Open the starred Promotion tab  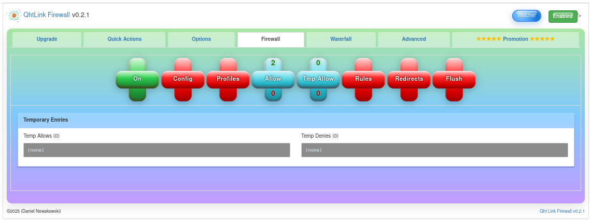point(515,39)
